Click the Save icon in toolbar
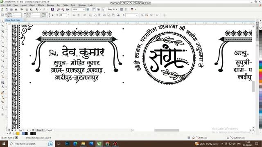This screenshot has width=262, height=147. 11,9
